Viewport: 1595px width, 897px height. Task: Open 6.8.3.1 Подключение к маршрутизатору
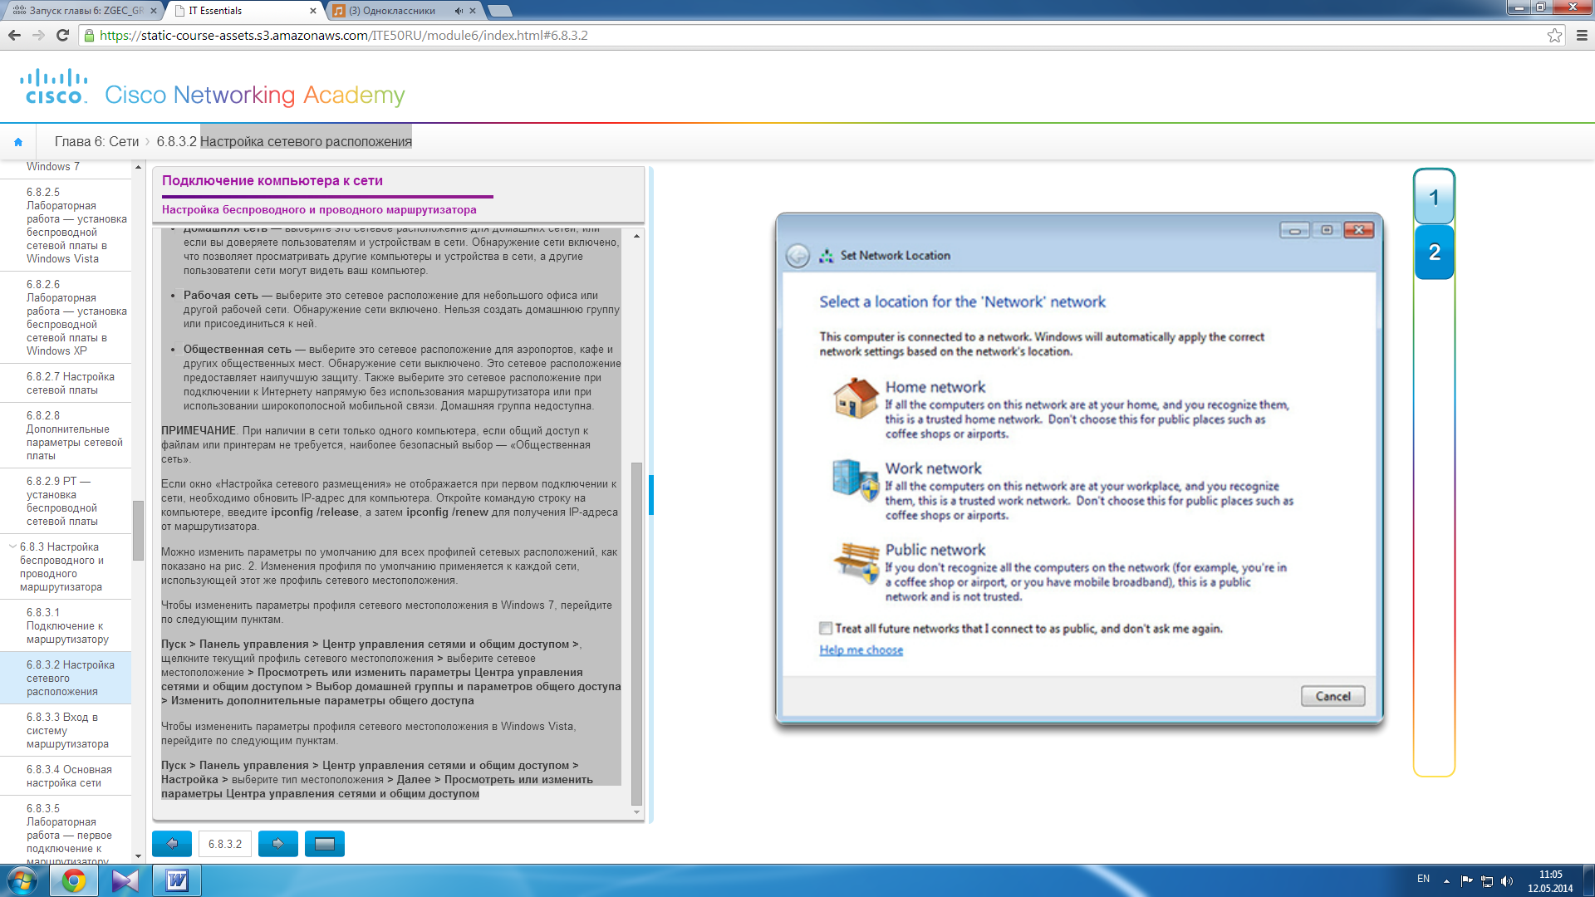point(67,625)
